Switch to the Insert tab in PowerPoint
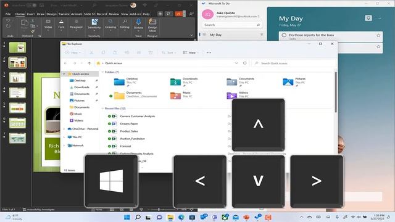395x222 pixels. point(31,14)
